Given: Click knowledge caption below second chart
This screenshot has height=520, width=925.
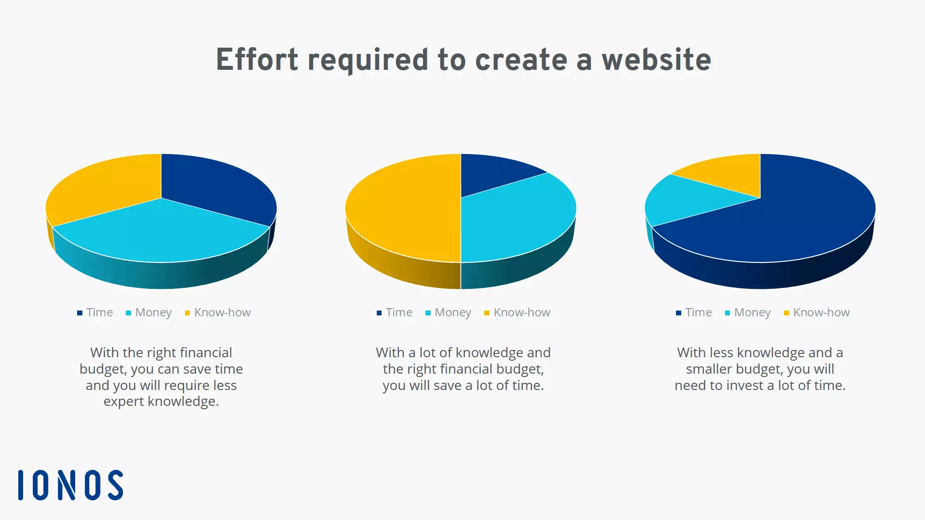Looking at the screenshot, I should click(x=522, y=312).
